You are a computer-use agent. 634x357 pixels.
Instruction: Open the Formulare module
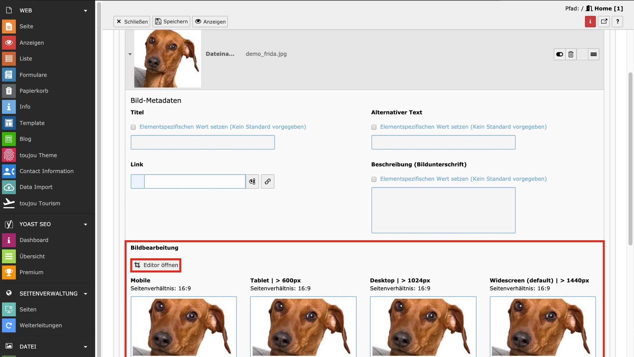33,75
